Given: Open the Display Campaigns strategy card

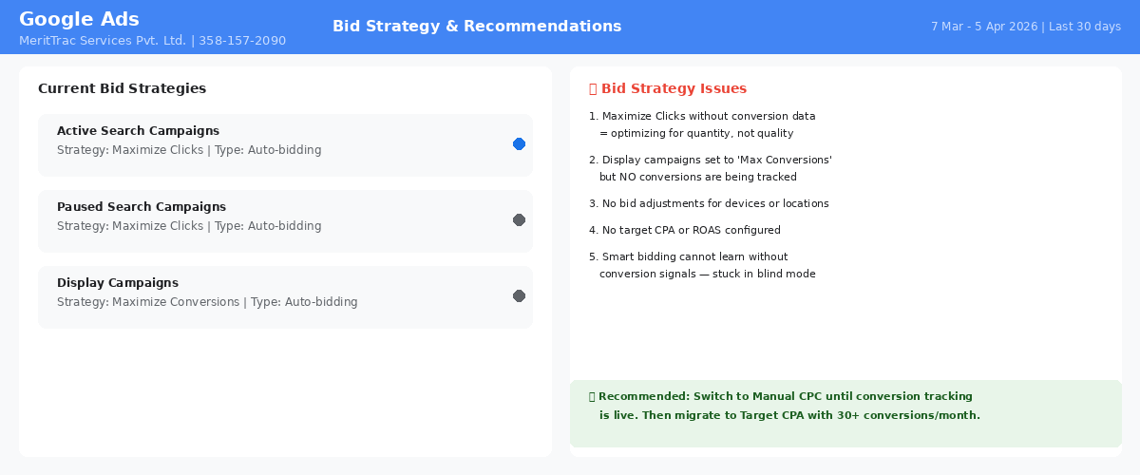Looking at the screenshot, I should click(285, 297).
